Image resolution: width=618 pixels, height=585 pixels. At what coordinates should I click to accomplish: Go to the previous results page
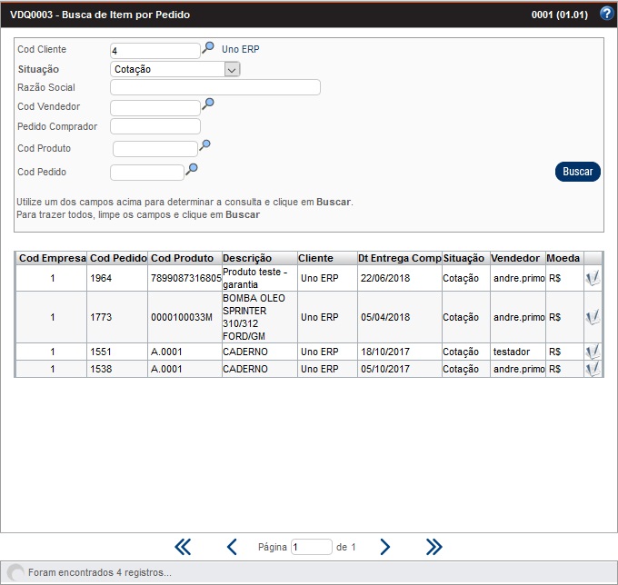232,546
